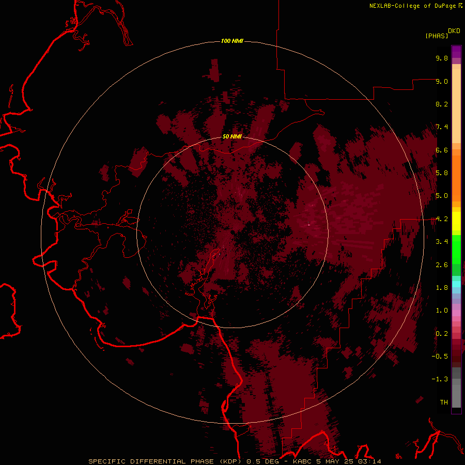Click the -1.3 legend value

point(440,379)
